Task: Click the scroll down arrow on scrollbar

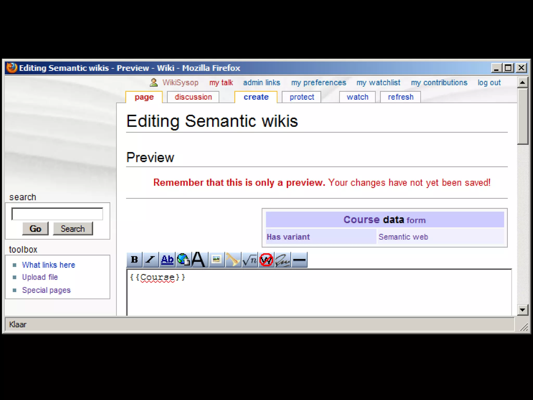Action: coord(522,310)
